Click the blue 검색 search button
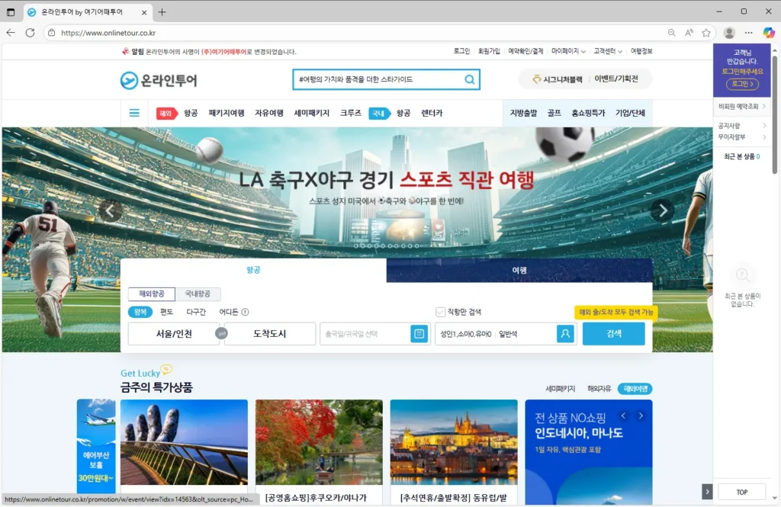Screen dimensions: 781x507 (x=613, y=333)
